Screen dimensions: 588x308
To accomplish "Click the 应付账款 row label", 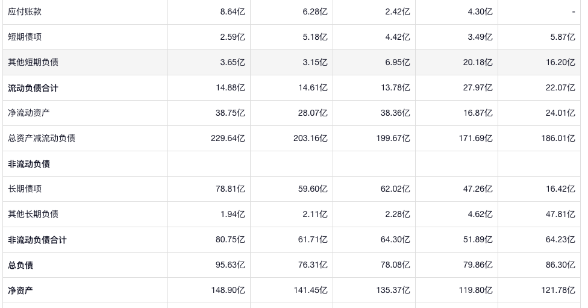I will pyautogui.click(x=25, y=11).
